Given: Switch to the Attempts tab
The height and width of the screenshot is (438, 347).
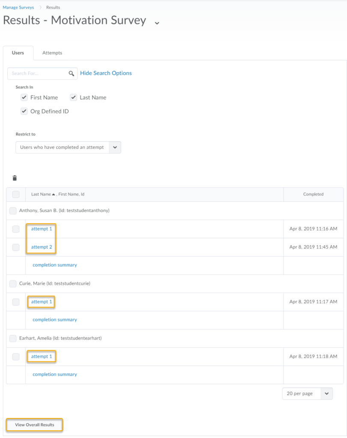Looking at the screenshot, I should point(52,53).
